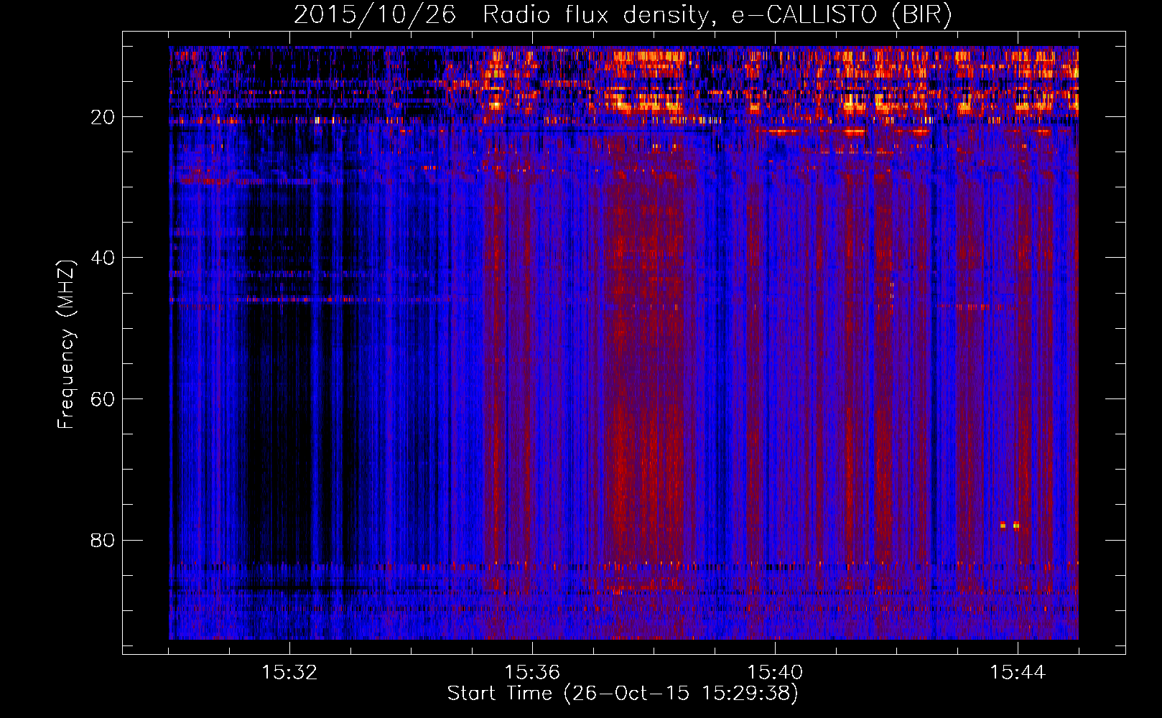This screenshot has height=718, width=1162.
Task: Click the 15:40 time tick label
Action: click(775, 672)
